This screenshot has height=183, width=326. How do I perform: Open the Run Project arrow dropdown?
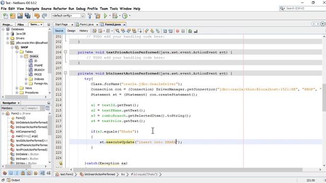pos(110,16)
